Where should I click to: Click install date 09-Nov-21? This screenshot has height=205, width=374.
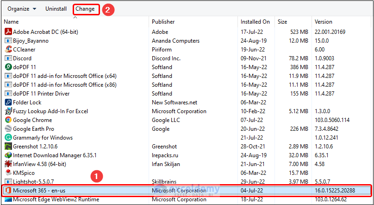pos(254,58)
